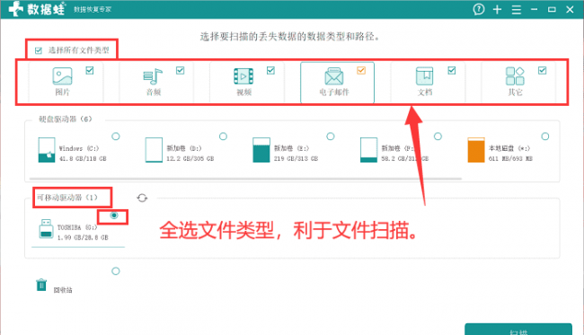Open the hamburger menu icon
This screenshot has width=584, height=335.
(517, 10)
